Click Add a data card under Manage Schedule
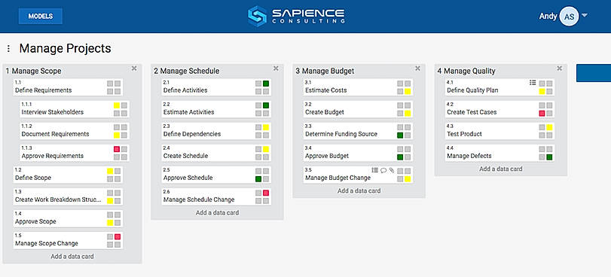Image resolution: width=611 pixels, height=277 pixels. [x=218, y=213]
